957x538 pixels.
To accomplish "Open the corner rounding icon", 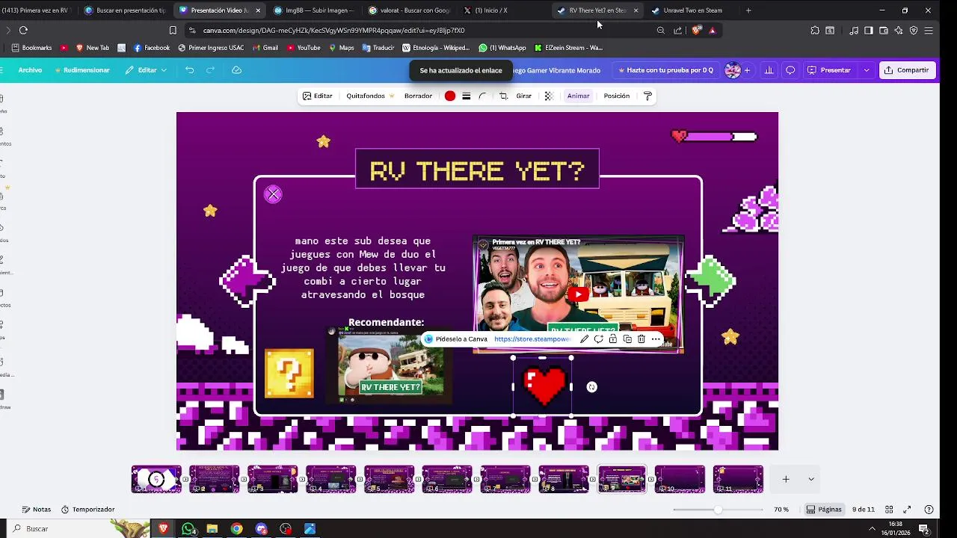I will (x=483, y=96).
